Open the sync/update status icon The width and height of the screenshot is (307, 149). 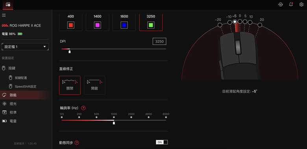pyautogui.click(x=281, y=4)
